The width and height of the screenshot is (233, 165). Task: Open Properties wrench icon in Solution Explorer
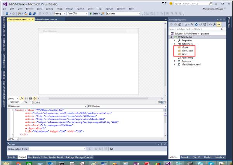pyautogui.click(x=214, y=24)
